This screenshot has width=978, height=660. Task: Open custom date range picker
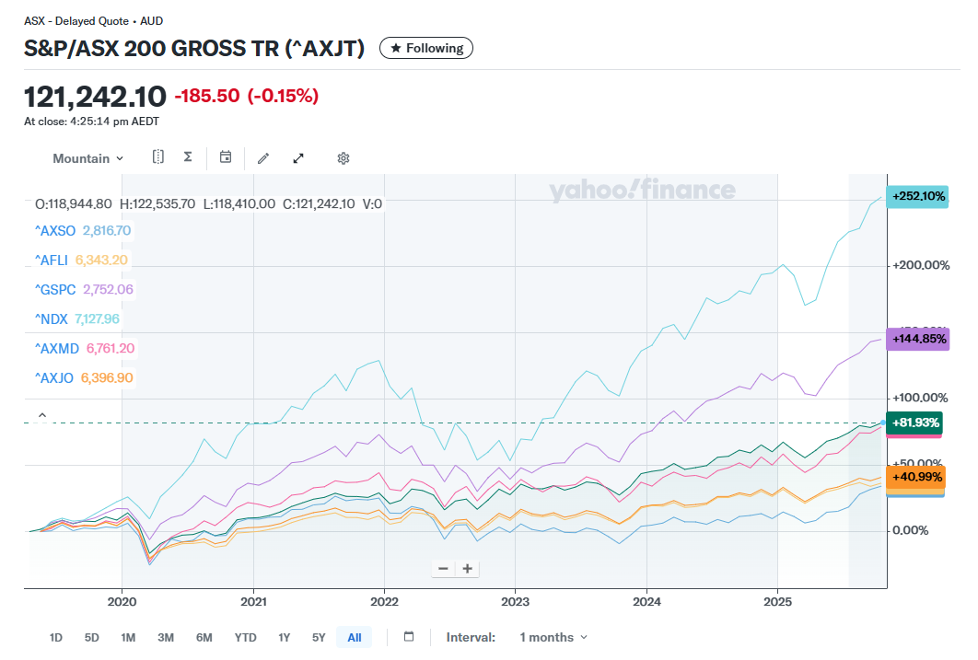410,637
